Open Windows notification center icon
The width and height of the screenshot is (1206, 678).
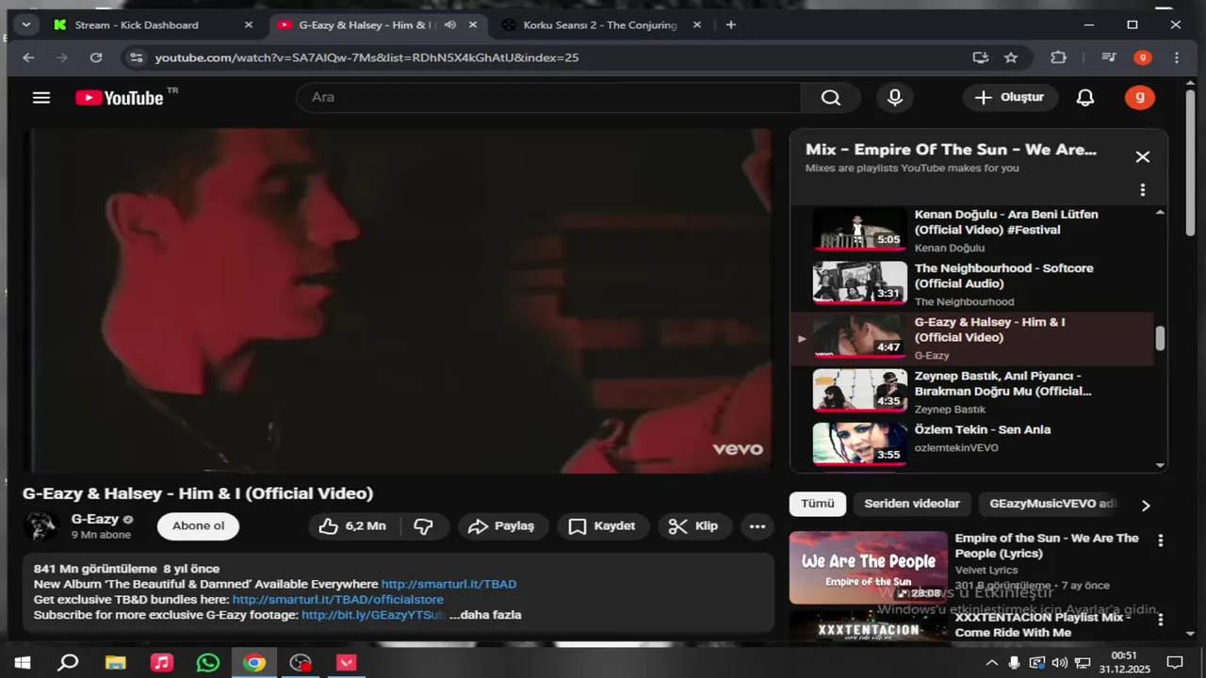(1175, 663)
